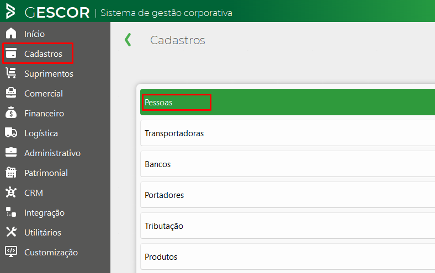The height and width of the screenshot is (273, 435).
Task: Open the Logística menu label
Action: coord(41,133)
